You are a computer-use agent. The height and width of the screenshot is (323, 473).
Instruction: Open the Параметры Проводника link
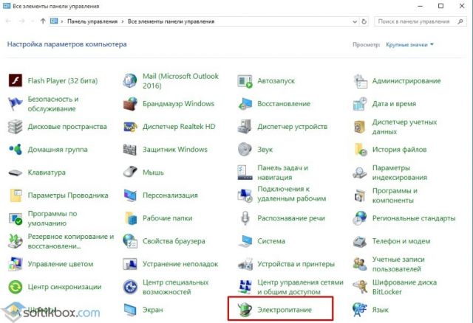click(x=68, y=195)
